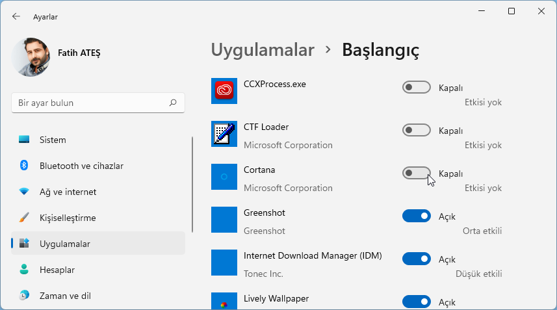Click the Sistem monitor icon
Screen dimensions: 557x310
pyautogui.click(x=24, y=139)
